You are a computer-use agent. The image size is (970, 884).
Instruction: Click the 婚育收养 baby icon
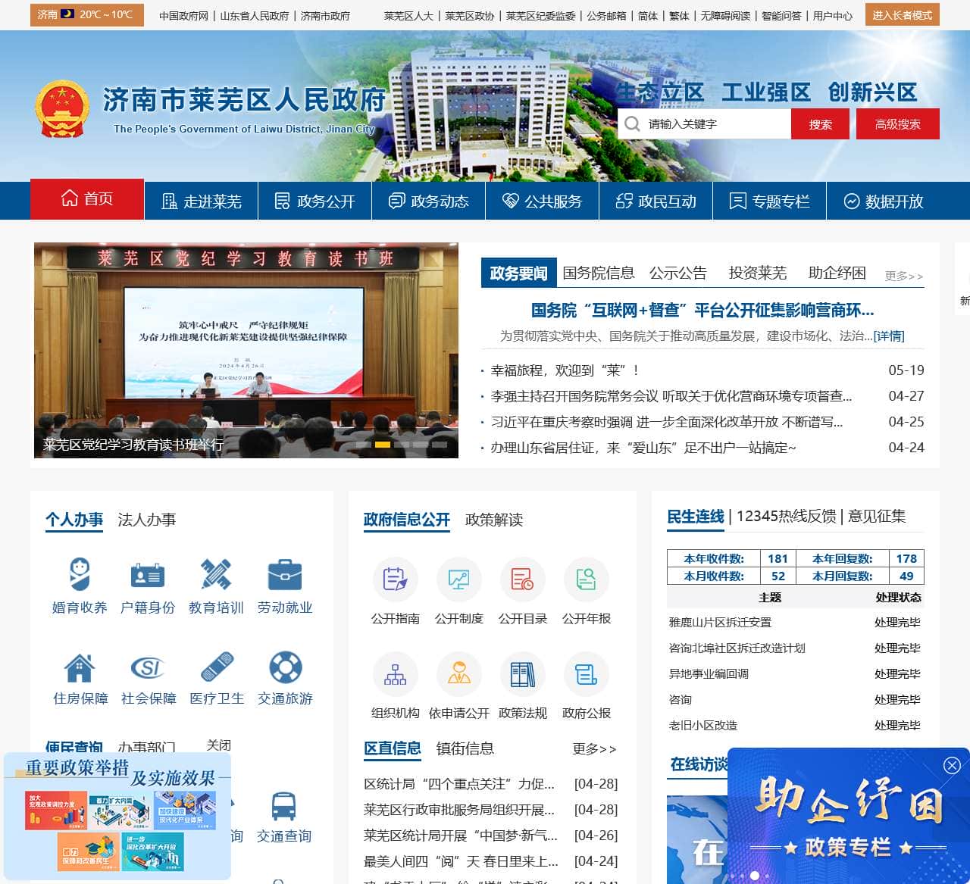pos(80,574)
